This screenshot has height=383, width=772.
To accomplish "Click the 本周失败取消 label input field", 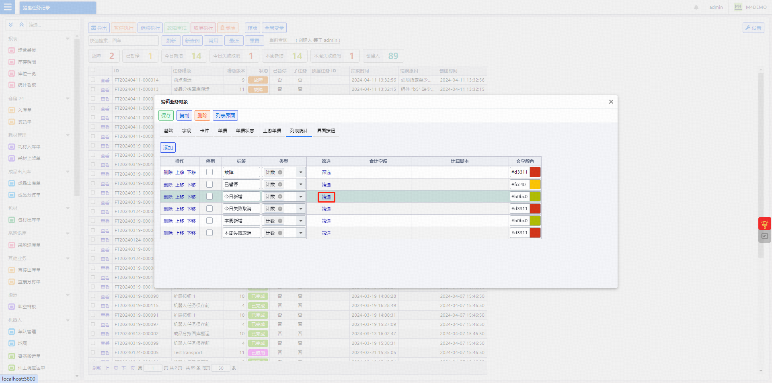I will (241, 233).
